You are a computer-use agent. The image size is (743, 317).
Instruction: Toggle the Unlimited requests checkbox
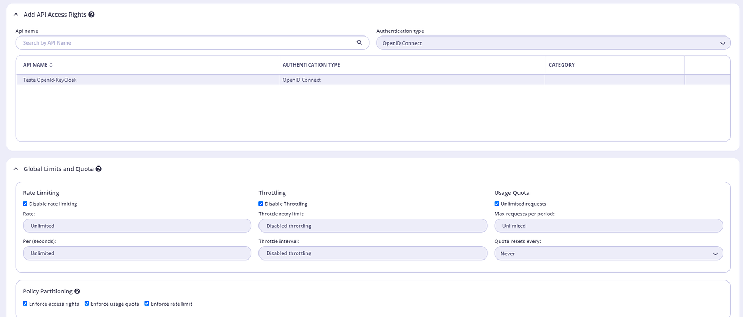coord(496,204)
